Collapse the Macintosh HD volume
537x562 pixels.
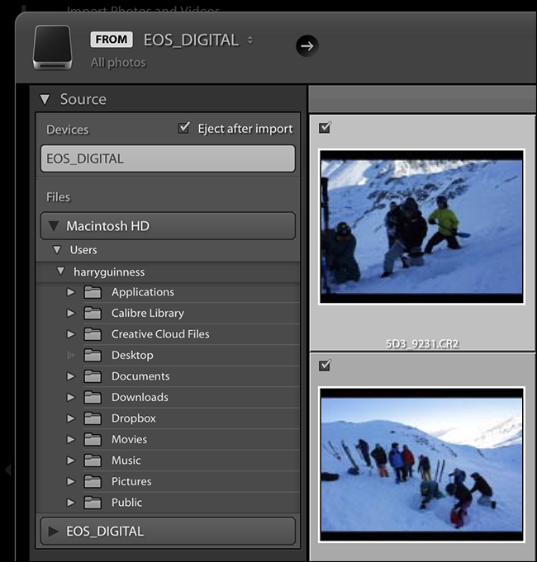coord(54,226)
